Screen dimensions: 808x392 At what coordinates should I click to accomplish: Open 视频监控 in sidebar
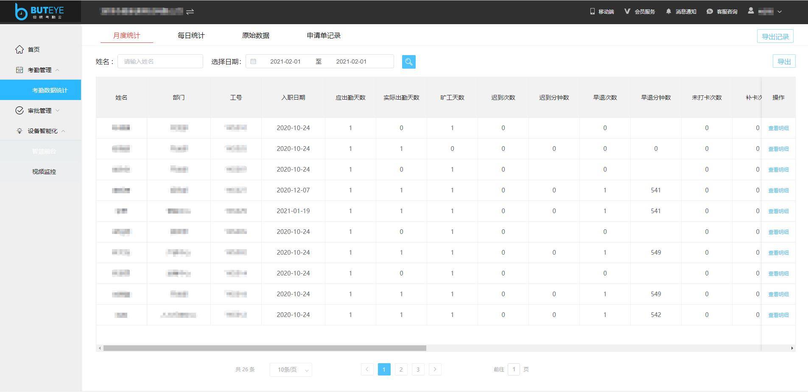point(44,172)
